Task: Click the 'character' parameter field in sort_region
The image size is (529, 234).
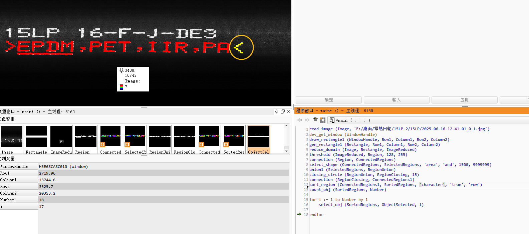Action: pos(432,185)
